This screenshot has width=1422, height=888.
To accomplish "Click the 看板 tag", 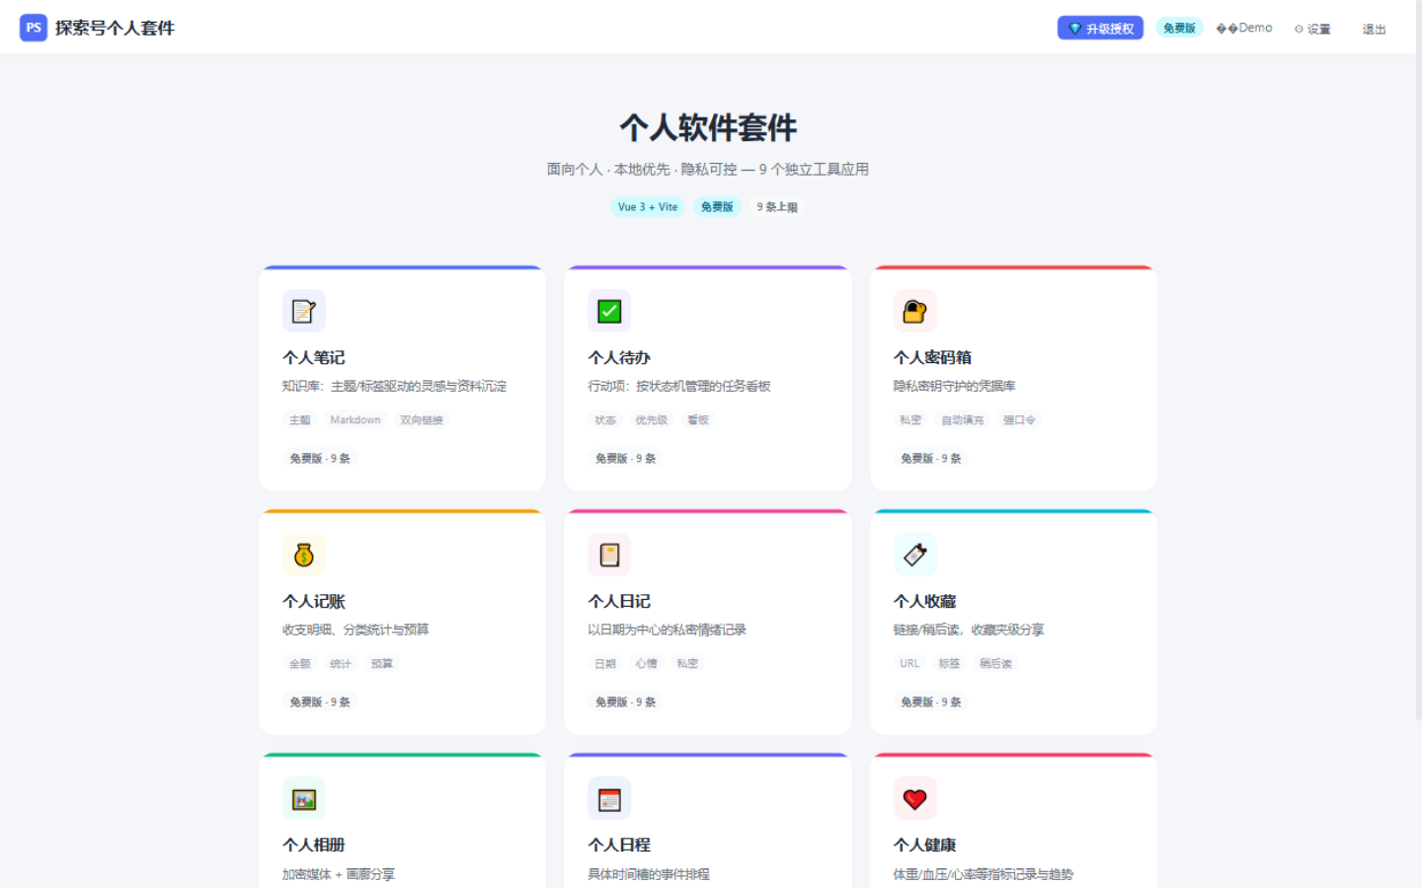I will [698, 420].
